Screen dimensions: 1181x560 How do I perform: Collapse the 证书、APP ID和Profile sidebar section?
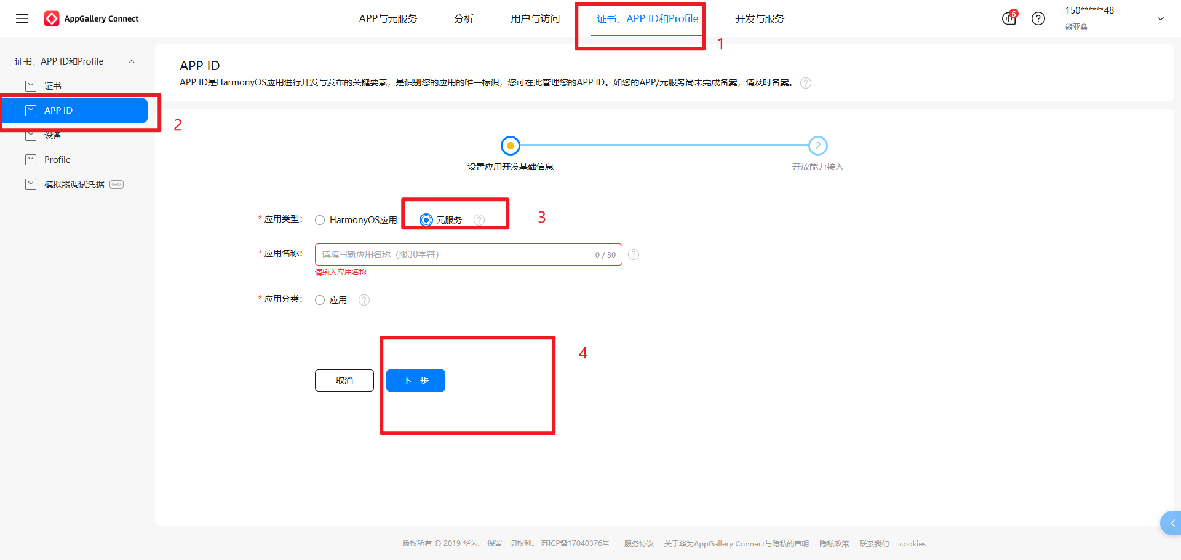point(132,61)
